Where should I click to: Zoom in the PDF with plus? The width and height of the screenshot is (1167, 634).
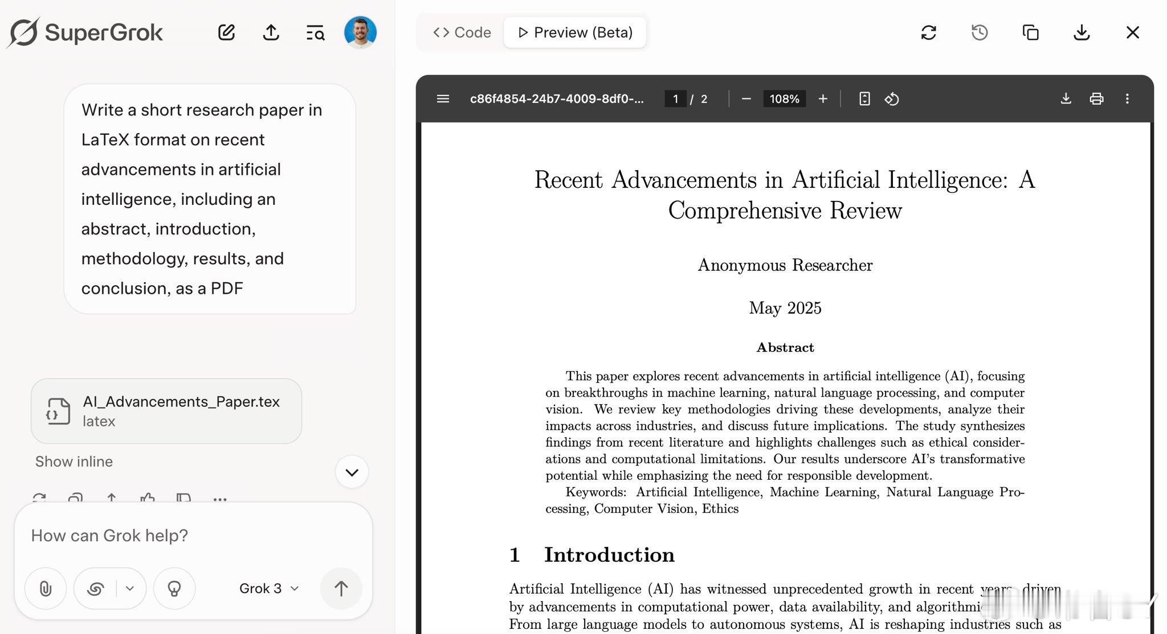pos(823,99)
